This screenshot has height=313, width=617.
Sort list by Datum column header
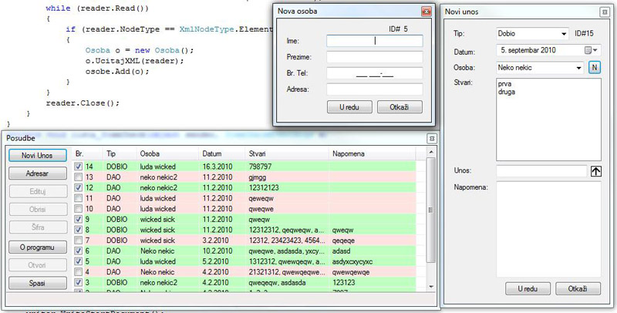(222, 153)
